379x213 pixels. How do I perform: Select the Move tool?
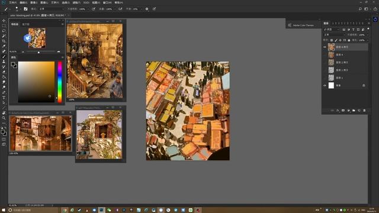[x=4, y=21]
